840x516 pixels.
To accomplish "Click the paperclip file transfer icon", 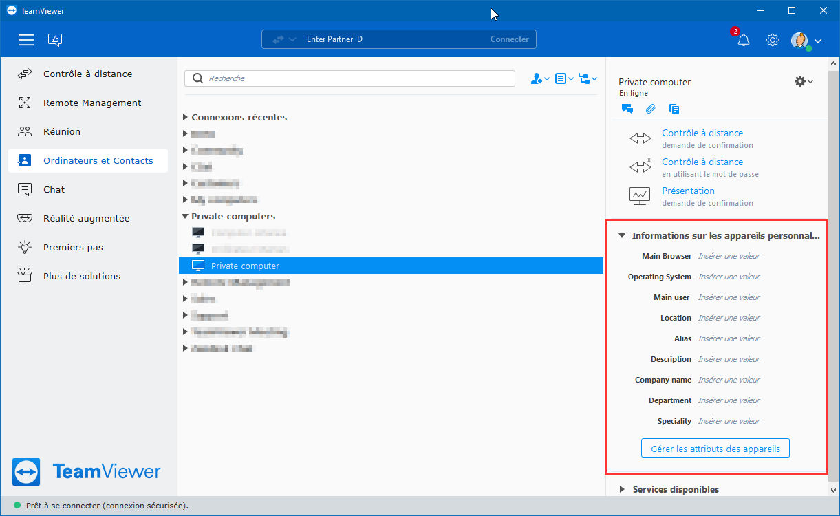I will click(x=650, y=109).
